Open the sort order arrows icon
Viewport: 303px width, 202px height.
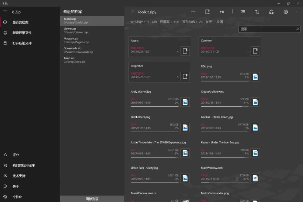coord(257,12)
